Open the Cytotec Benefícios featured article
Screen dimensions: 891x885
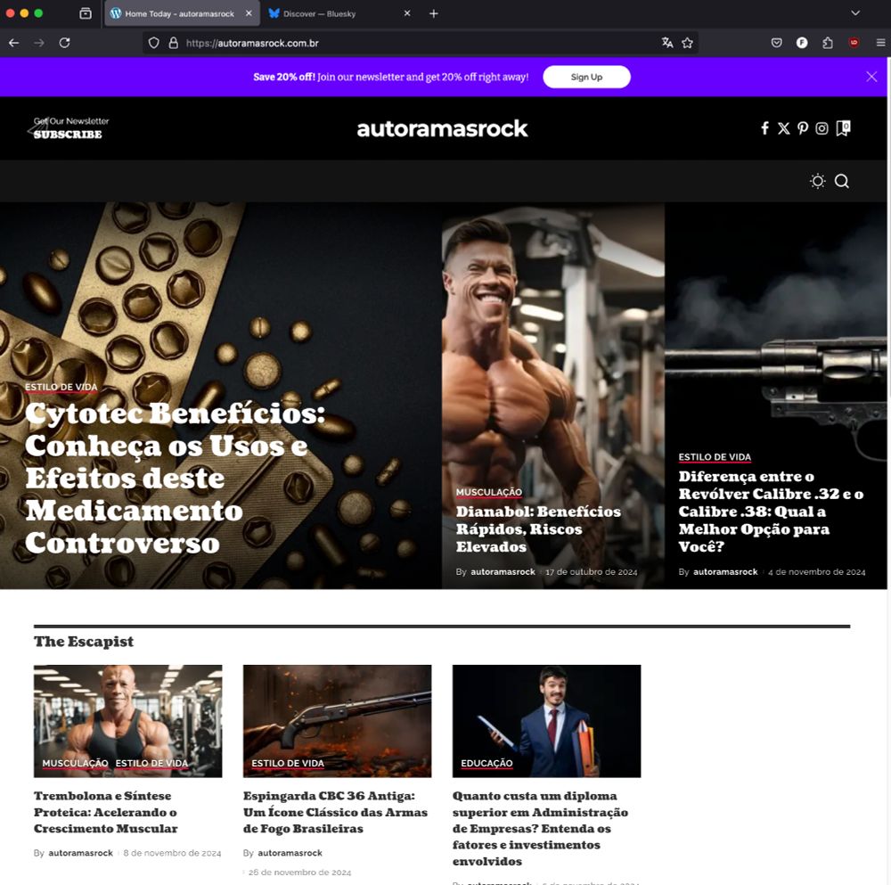pos(175,478)
